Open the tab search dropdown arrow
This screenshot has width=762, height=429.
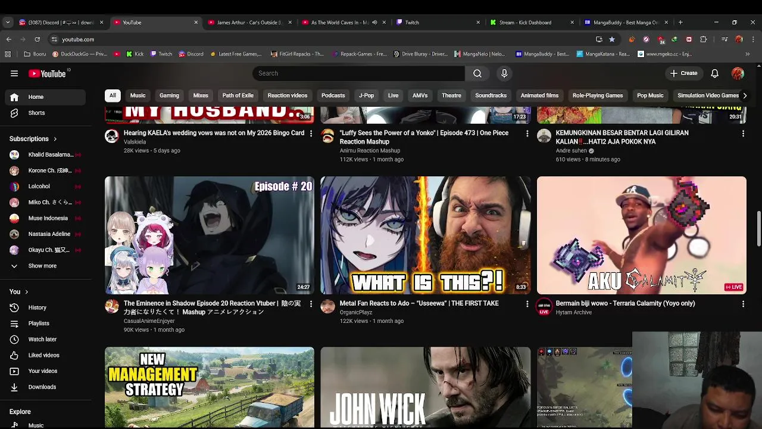7,23
